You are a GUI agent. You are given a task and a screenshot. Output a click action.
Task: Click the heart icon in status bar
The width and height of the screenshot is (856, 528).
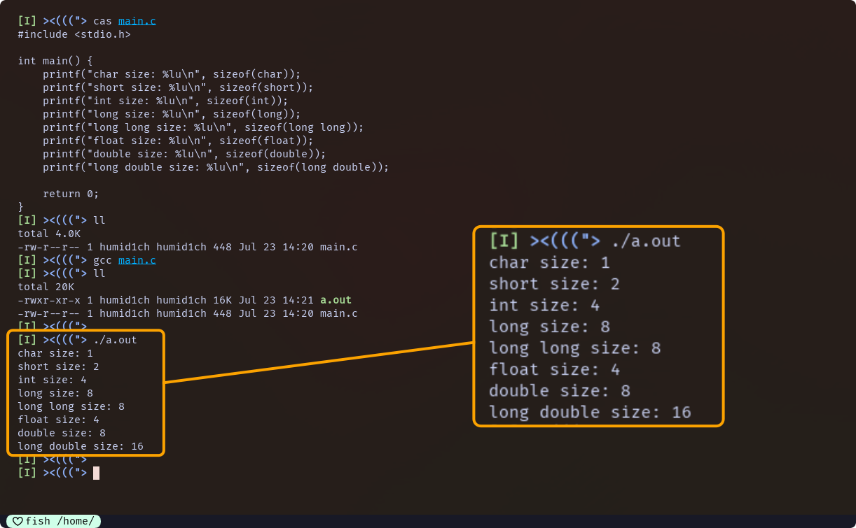[18, 521]
